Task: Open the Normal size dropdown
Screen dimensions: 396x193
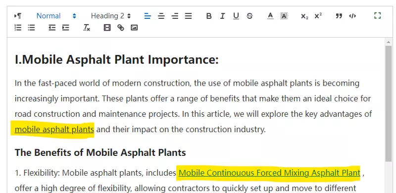Action: click(56, 16)
